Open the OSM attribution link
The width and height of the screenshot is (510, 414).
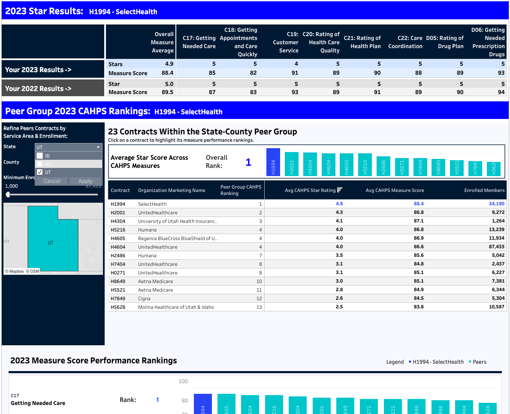click(x=33, y=271)
